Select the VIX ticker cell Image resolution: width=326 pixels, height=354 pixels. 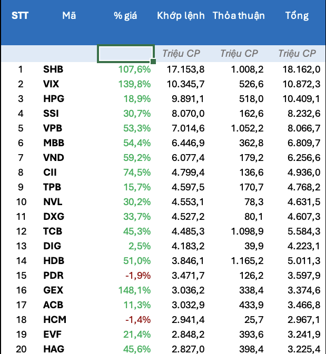coord(51,84)
